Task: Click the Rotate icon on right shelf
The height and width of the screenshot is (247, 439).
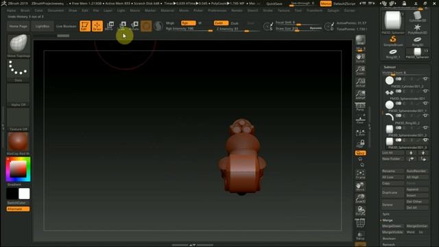Action: pyautogui.click(x=360, y=211)
